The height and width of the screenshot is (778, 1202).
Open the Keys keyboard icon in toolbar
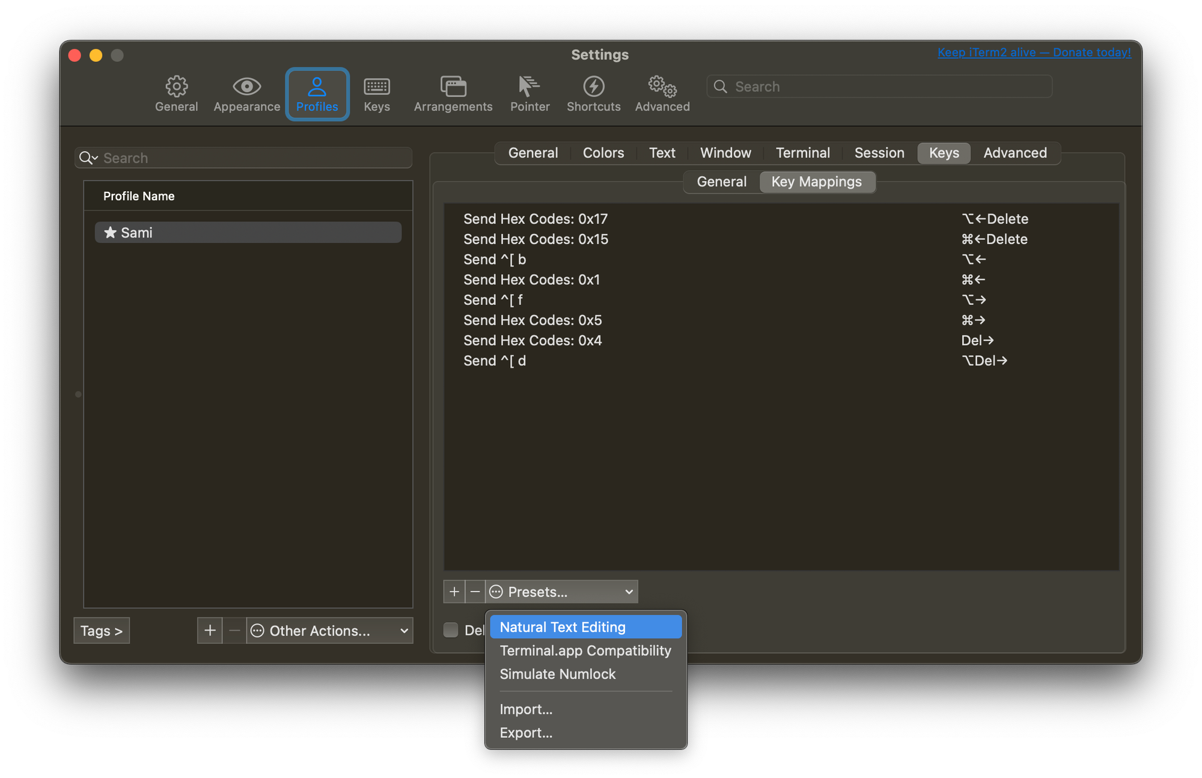(377, 87)
